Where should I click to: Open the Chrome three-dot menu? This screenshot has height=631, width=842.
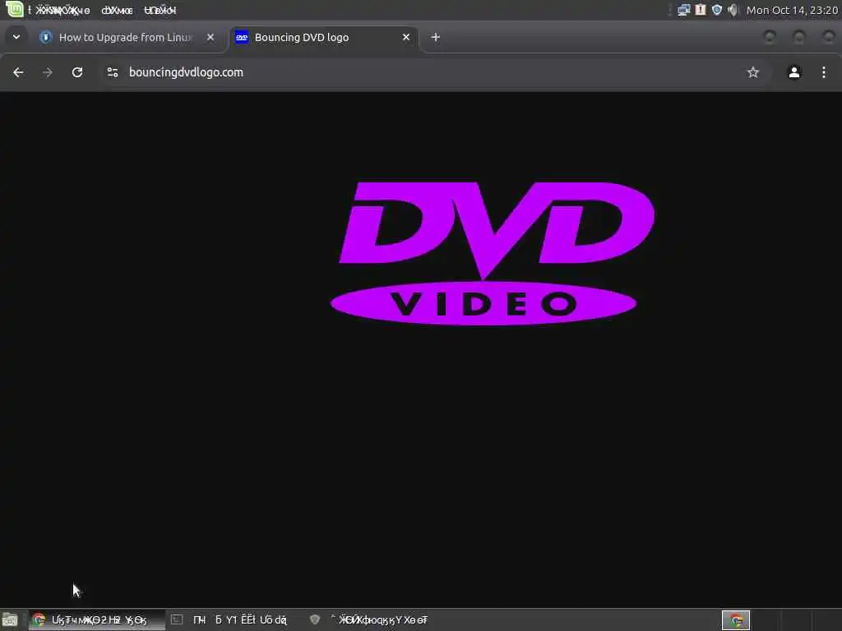[x=824, y=72]
